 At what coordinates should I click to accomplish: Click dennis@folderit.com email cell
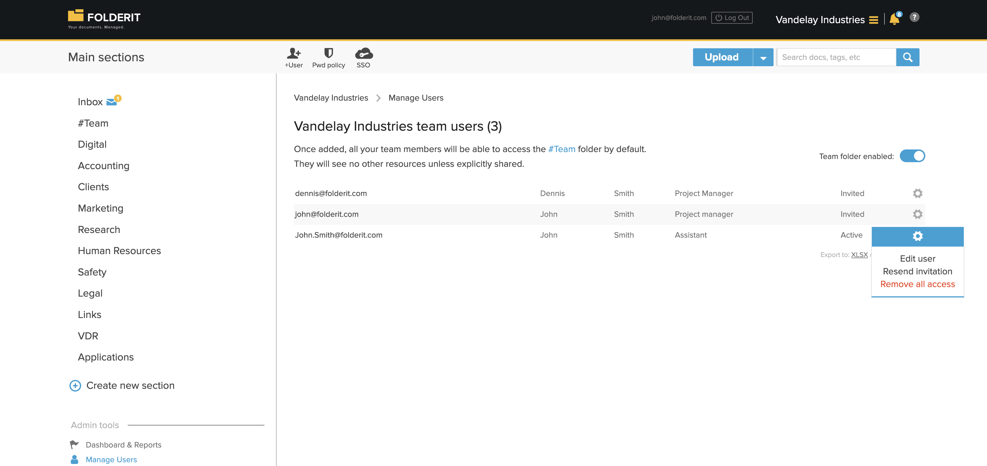pyautogui.click(x=331, y=193)
